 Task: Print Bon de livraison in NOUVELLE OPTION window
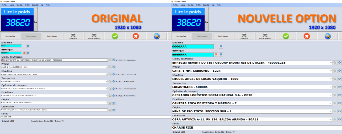pos(265,36)
